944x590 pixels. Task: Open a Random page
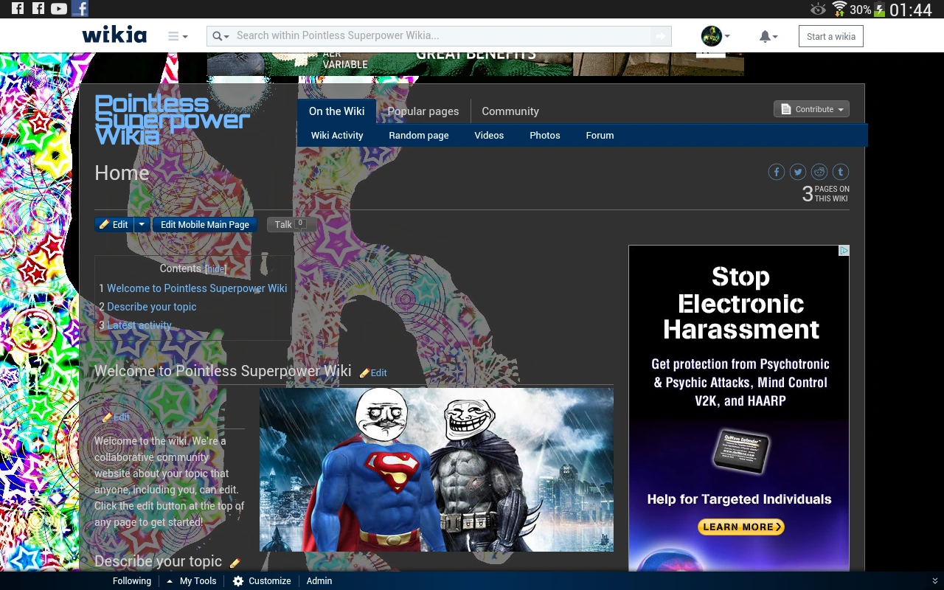(x=419, y=136)
